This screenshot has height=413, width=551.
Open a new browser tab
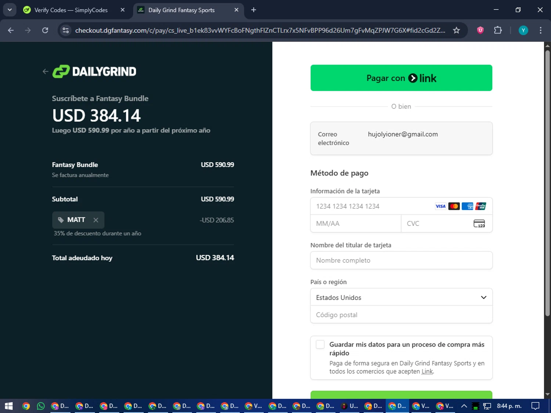coord(253,10)
